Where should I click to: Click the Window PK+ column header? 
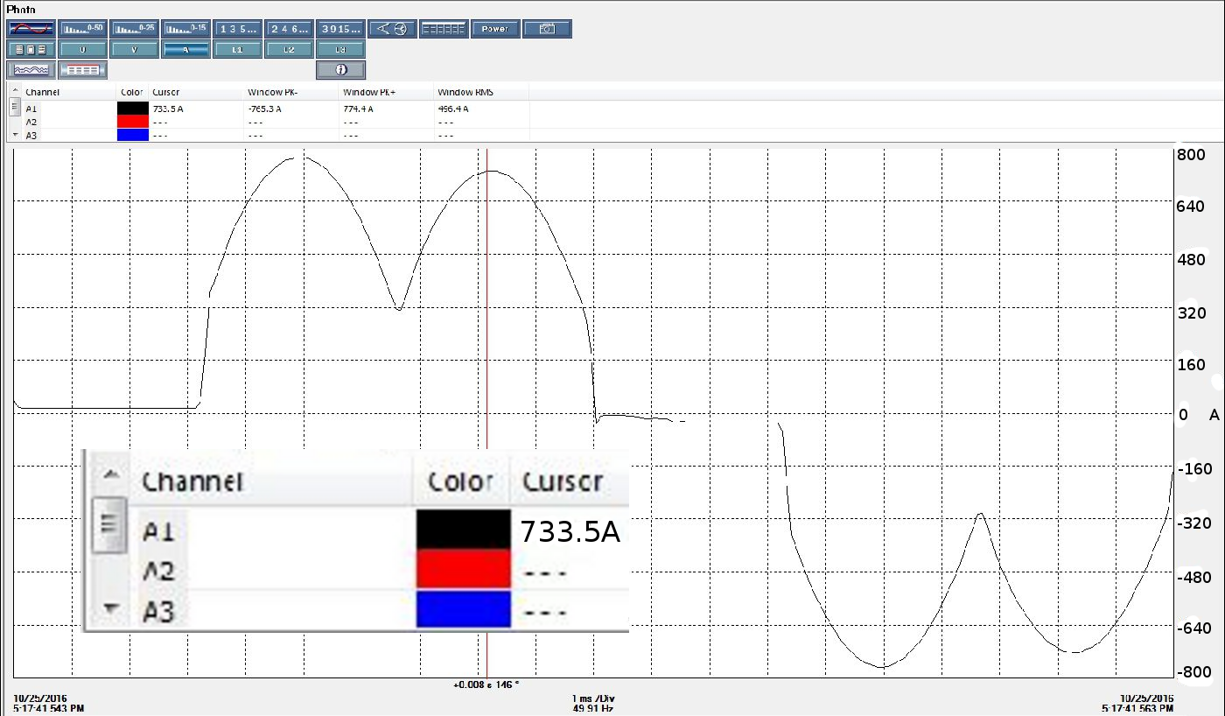pyautogui.click(x=369, y=92)
